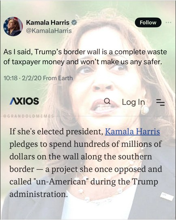The width and height of the screenshot is (176, 220).
Task: Expand the Axios hamburger menu icon
Action: click(x=161, y=102)
